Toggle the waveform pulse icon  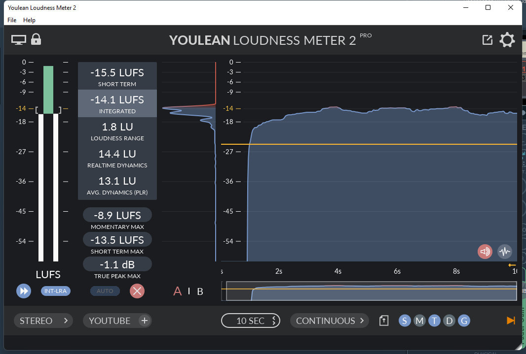504,251
